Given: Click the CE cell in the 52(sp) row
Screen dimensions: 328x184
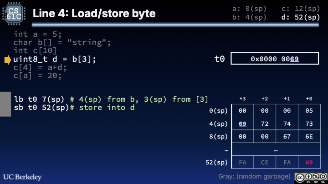Looking at the screenshot, I should tap(265, 162).
